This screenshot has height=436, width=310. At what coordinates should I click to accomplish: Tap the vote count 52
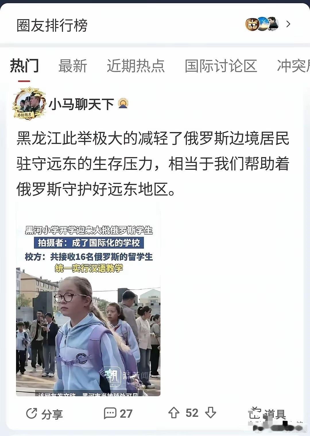point(192,413)
